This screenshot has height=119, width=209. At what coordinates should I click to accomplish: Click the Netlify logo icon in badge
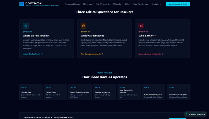point(186,114)
